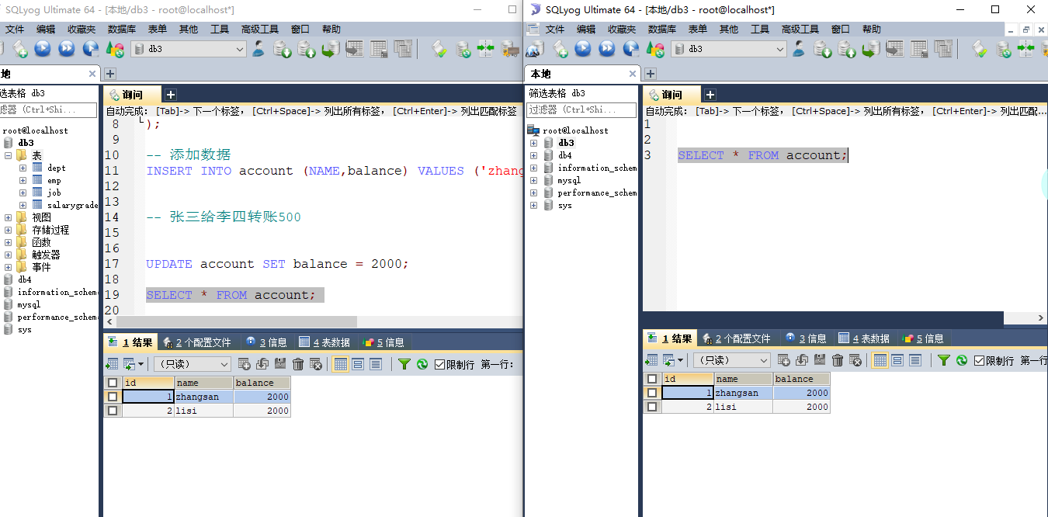Select emp table in left tree
The width and height of the screenshot is (1048, 517).
point(54,180)
